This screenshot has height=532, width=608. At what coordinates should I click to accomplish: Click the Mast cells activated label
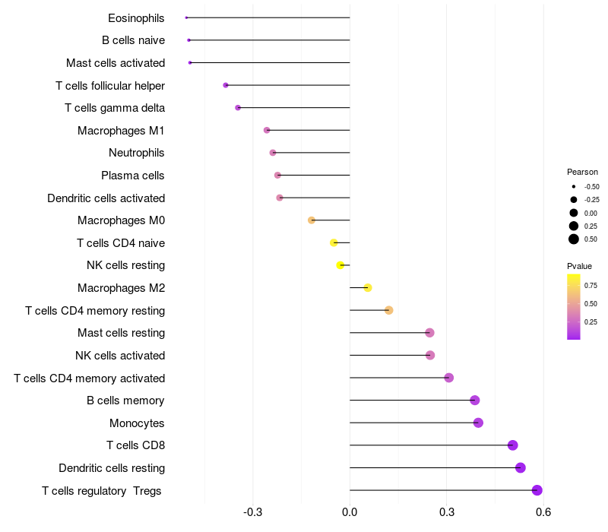pos(116,63)
